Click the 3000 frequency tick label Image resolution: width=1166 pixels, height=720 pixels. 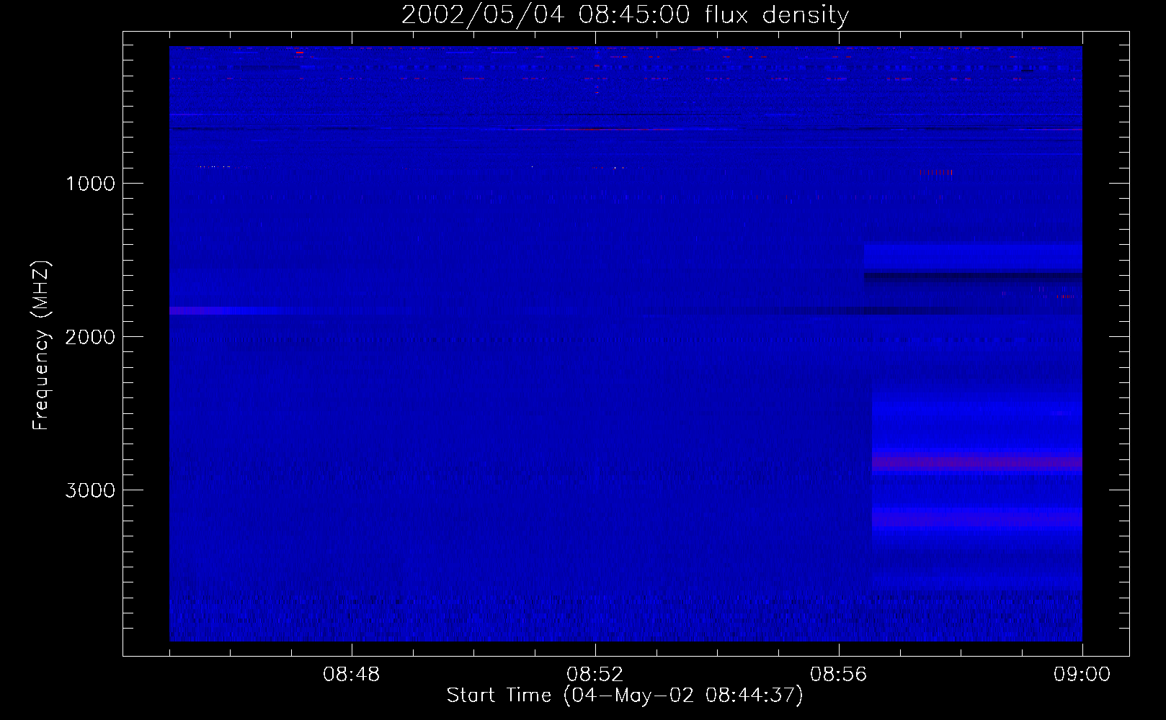(x=90, y=490)
